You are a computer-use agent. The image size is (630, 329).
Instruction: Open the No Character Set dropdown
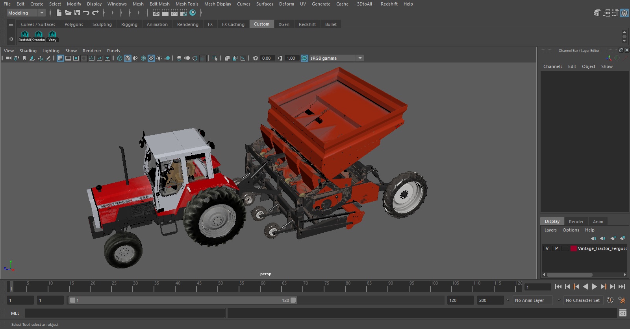tap(583, 300)
